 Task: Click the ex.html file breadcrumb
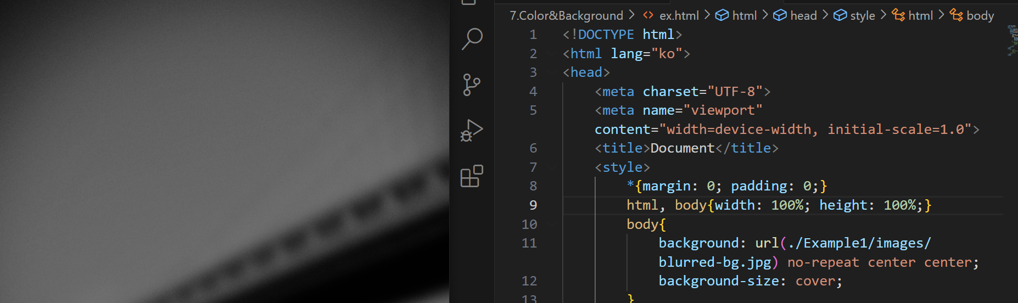tap(671, 15)
